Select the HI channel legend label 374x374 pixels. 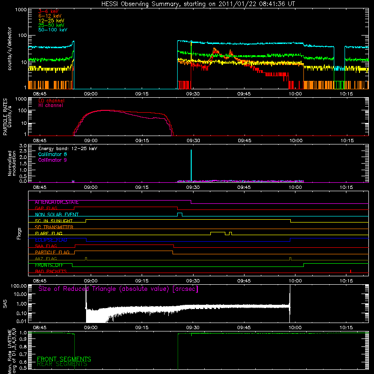pos(51,106)
